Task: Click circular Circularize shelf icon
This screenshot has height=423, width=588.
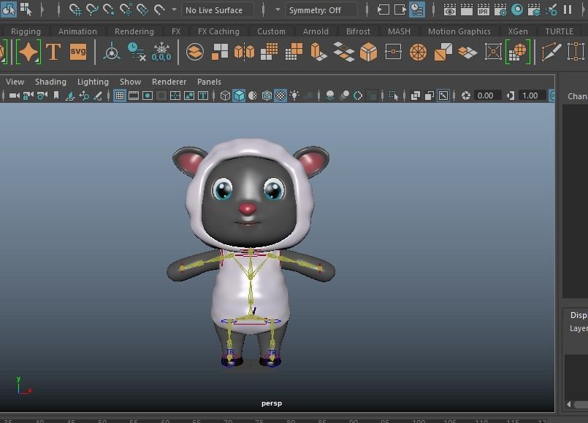Action: [418, 52]
